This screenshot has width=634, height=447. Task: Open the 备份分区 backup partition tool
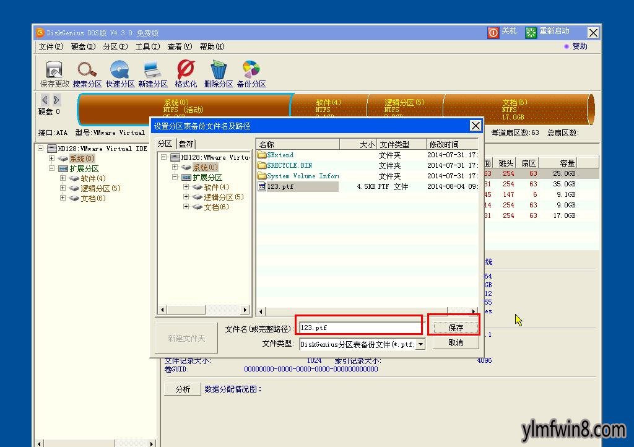coord(251,69)
